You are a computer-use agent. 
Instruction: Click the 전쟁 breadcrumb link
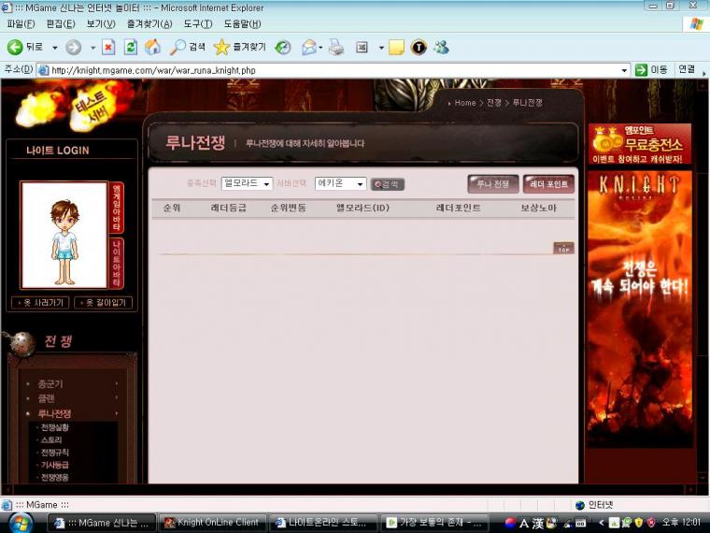click(493, 103)
